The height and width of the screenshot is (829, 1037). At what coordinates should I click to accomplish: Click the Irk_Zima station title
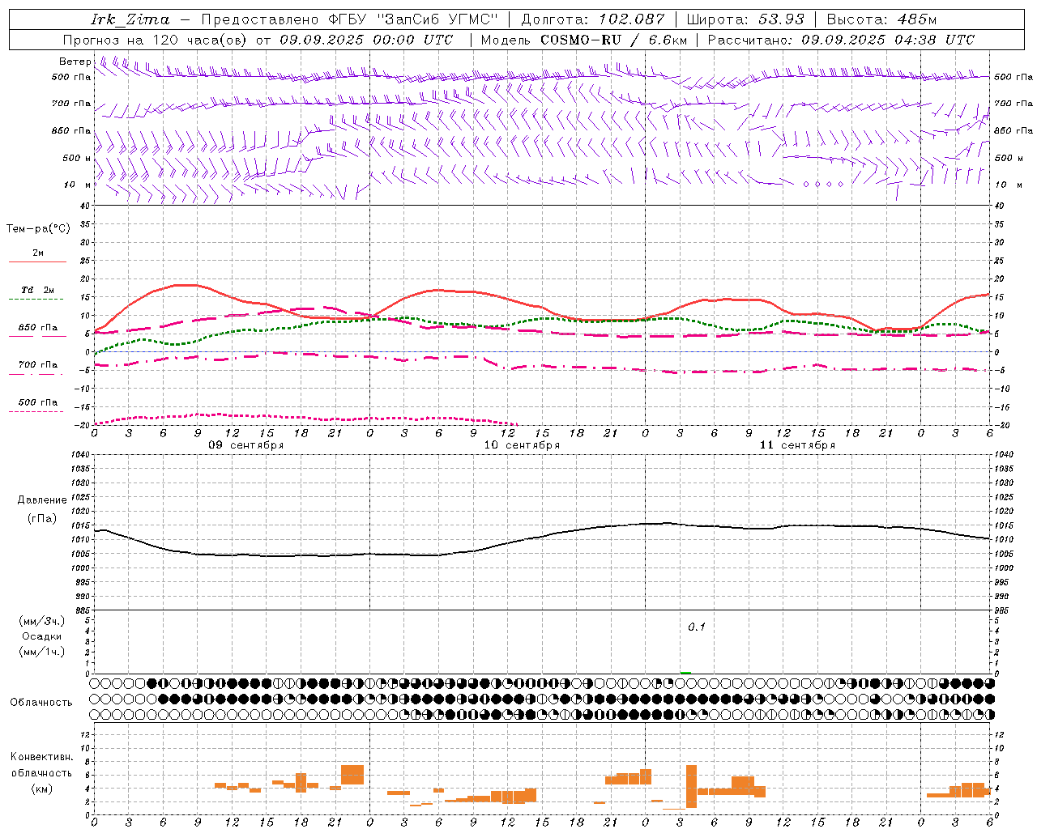point(130,19)
